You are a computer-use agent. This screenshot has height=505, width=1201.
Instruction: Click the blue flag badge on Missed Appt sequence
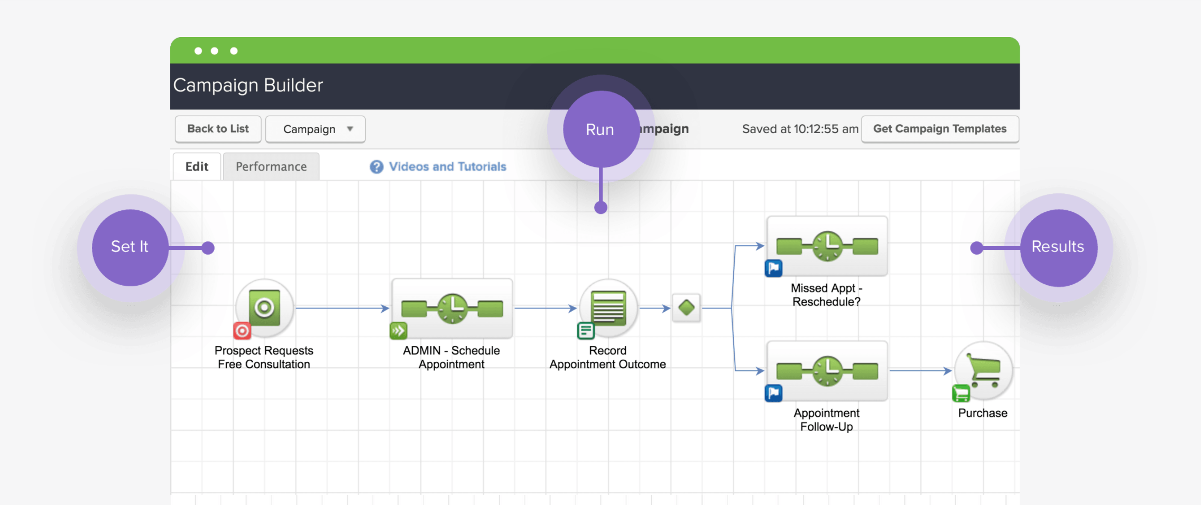pos(773,268)
